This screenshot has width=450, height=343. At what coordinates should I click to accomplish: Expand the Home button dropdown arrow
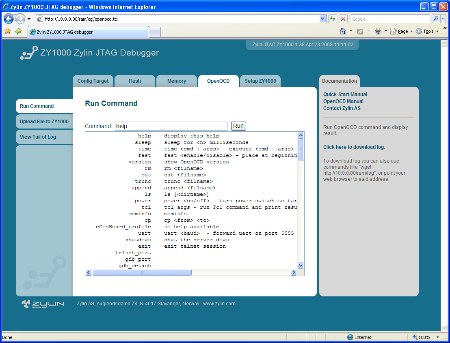pos(351,31)
